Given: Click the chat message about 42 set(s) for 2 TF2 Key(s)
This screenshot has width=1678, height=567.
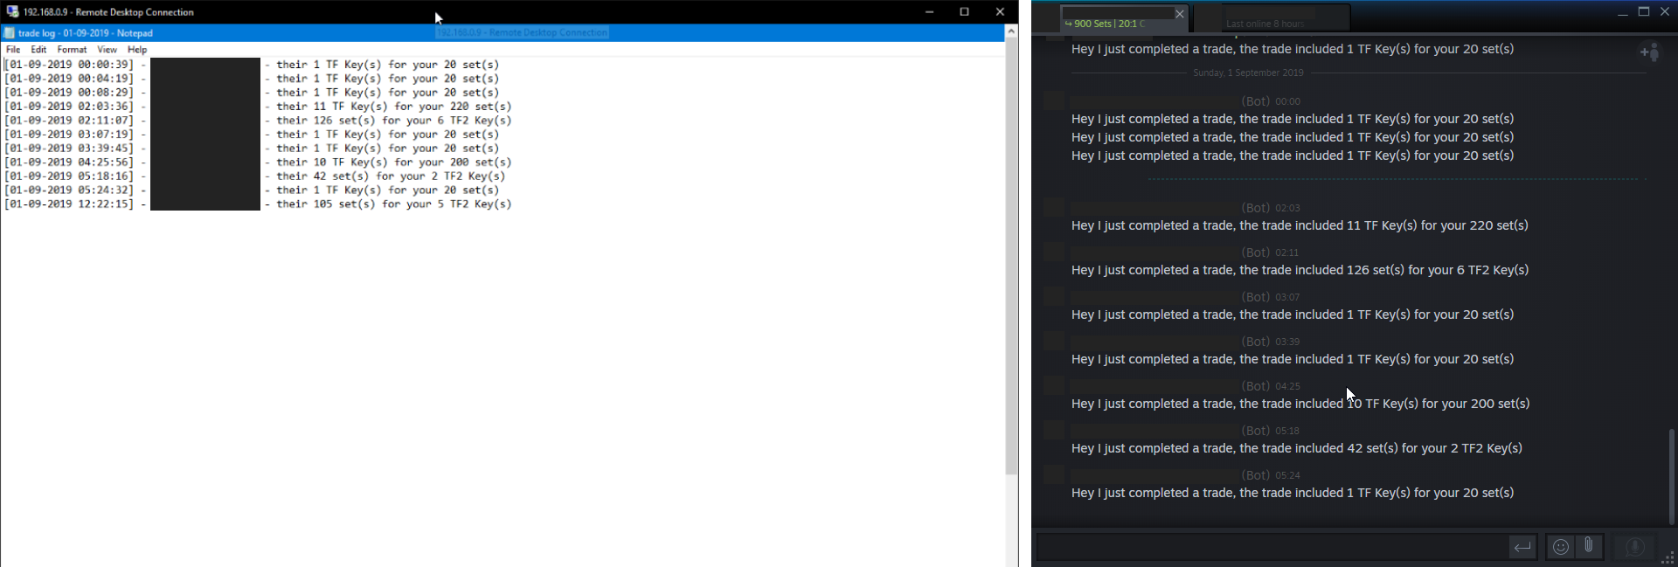Looking at the screenshot, I should [1297, 448].
